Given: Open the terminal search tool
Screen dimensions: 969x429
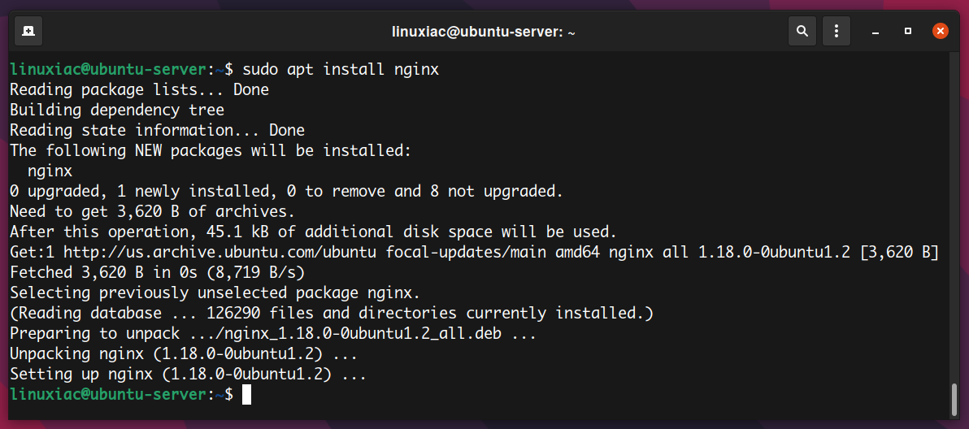Looking at the screenshot, I should point(802,31).
